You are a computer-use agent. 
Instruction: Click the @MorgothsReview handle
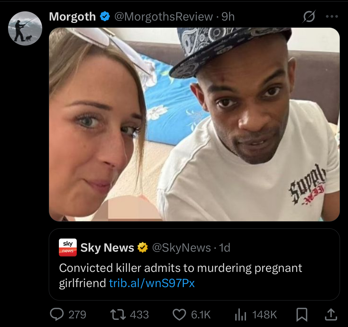tap(163, 17)
